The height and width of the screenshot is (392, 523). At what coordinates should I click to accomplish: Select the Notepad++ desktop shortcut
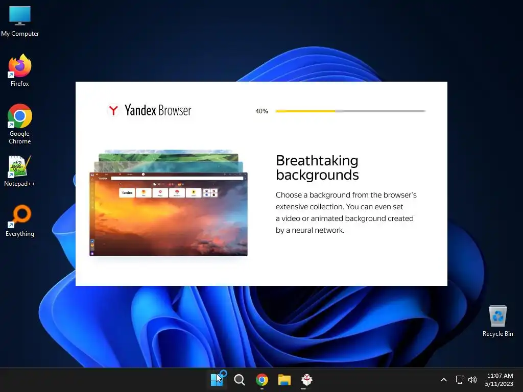click(20, 170)
